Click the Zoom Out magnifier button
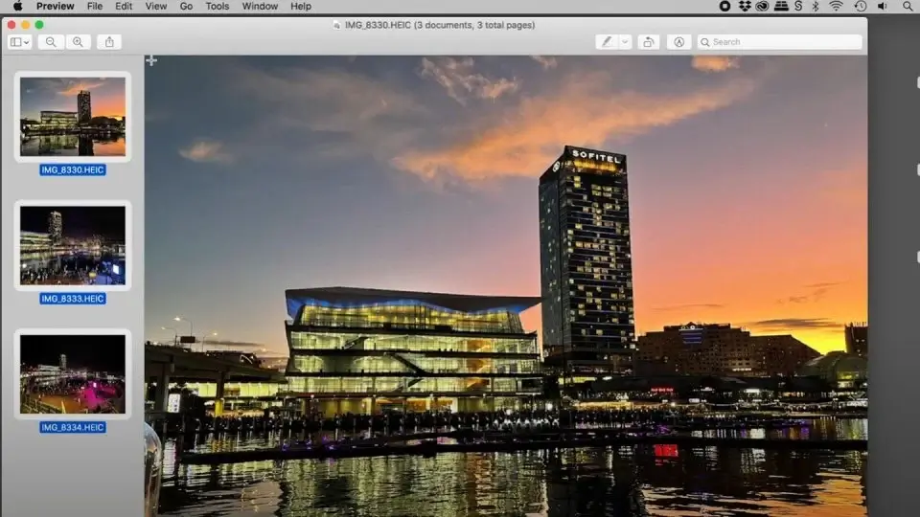Image resolution: width=920 pixels, height=517 pixels. 51,41
